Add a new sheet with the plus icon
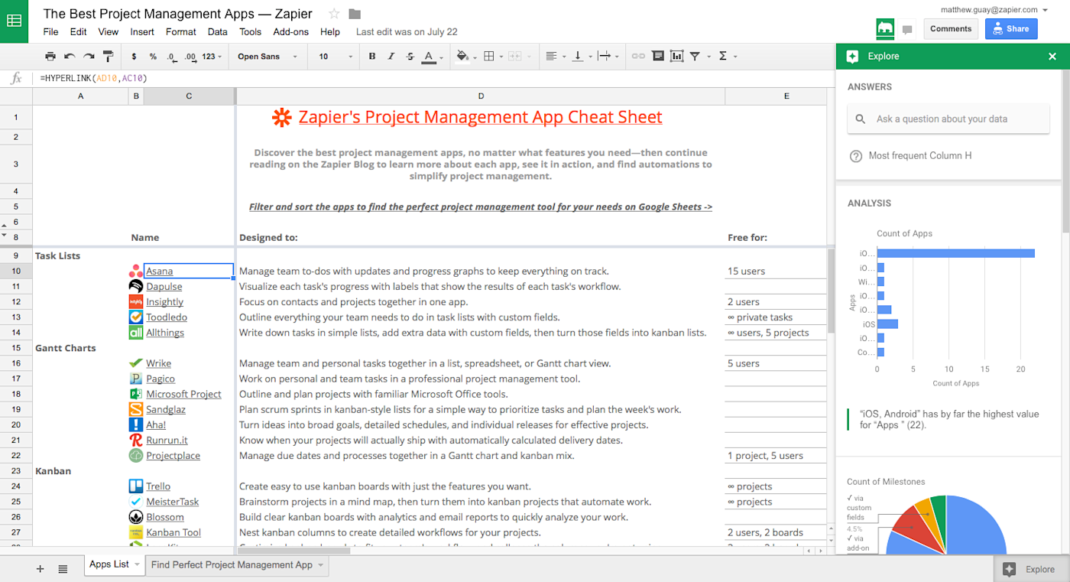The height and width of the screenshot is (582, 1070). point(41,568)
